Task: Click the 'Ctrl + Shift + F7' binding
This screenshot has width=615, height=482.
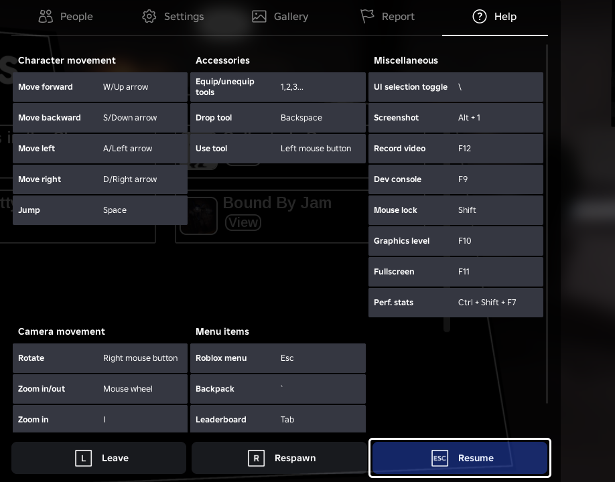Action: tap(487, 303)
